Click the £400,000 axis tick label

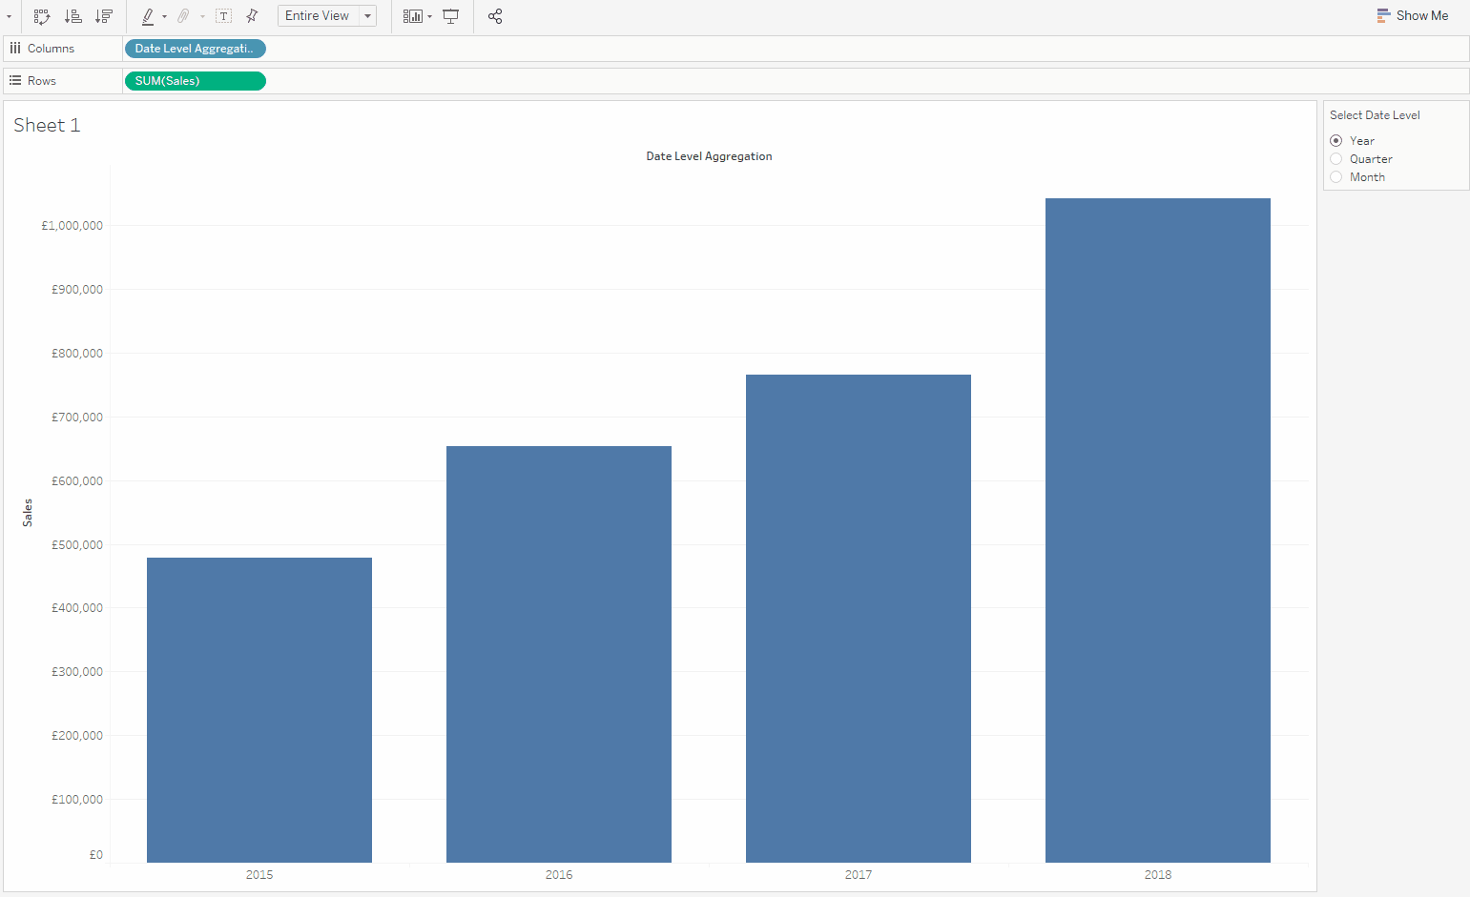(x=77, y=608)
